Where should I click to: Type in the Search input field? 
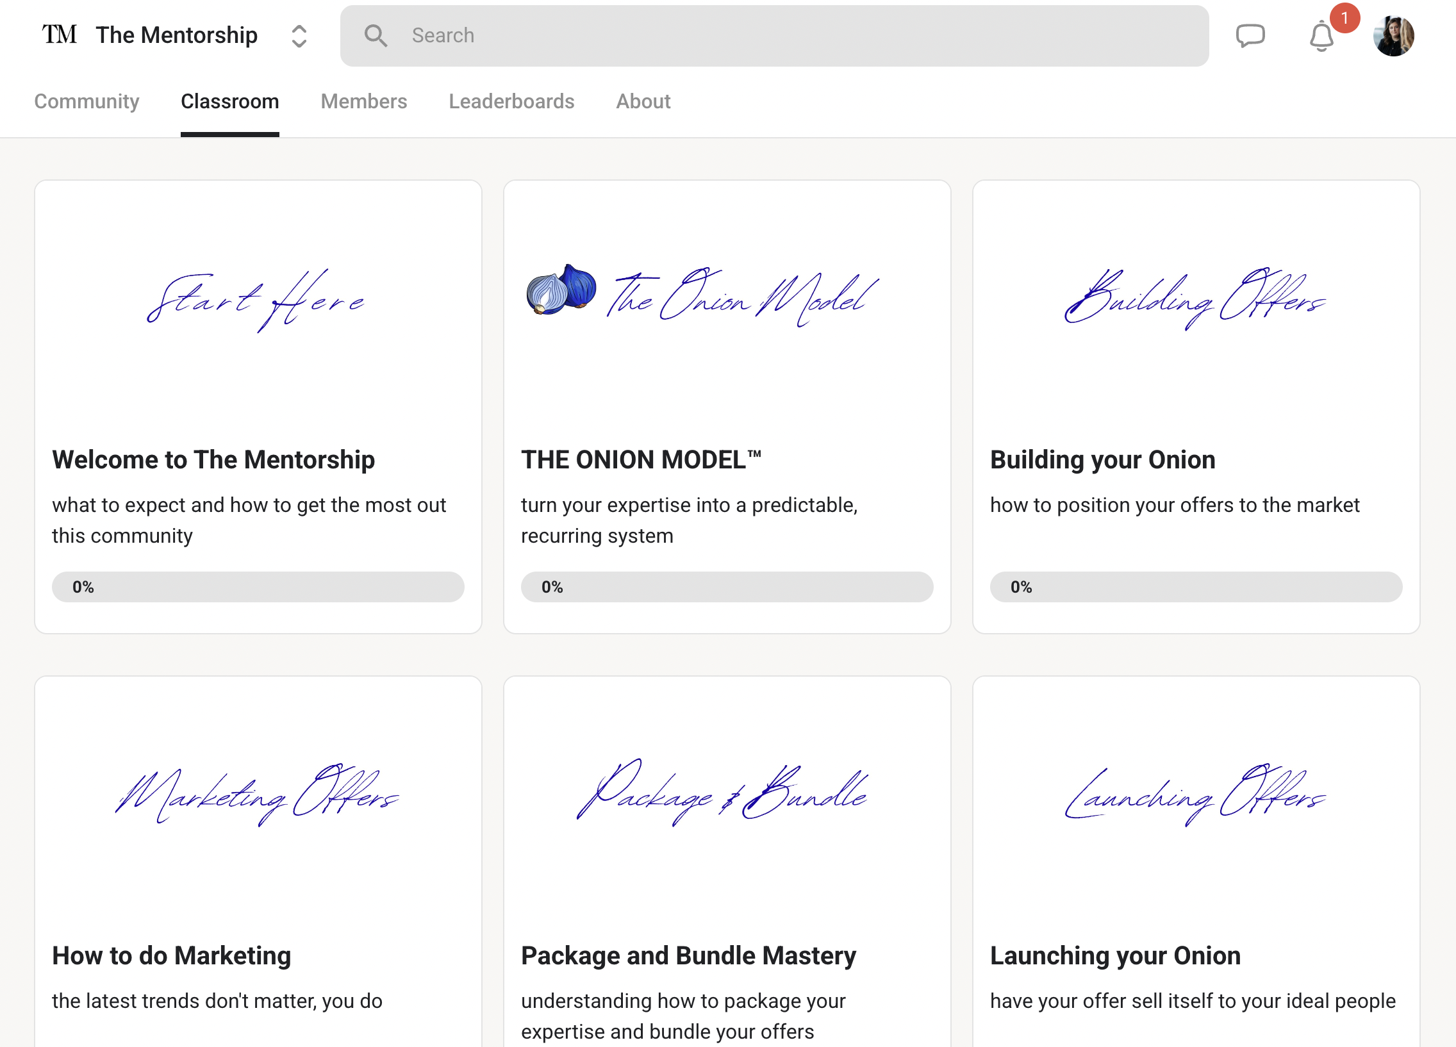tap(770, 36)
